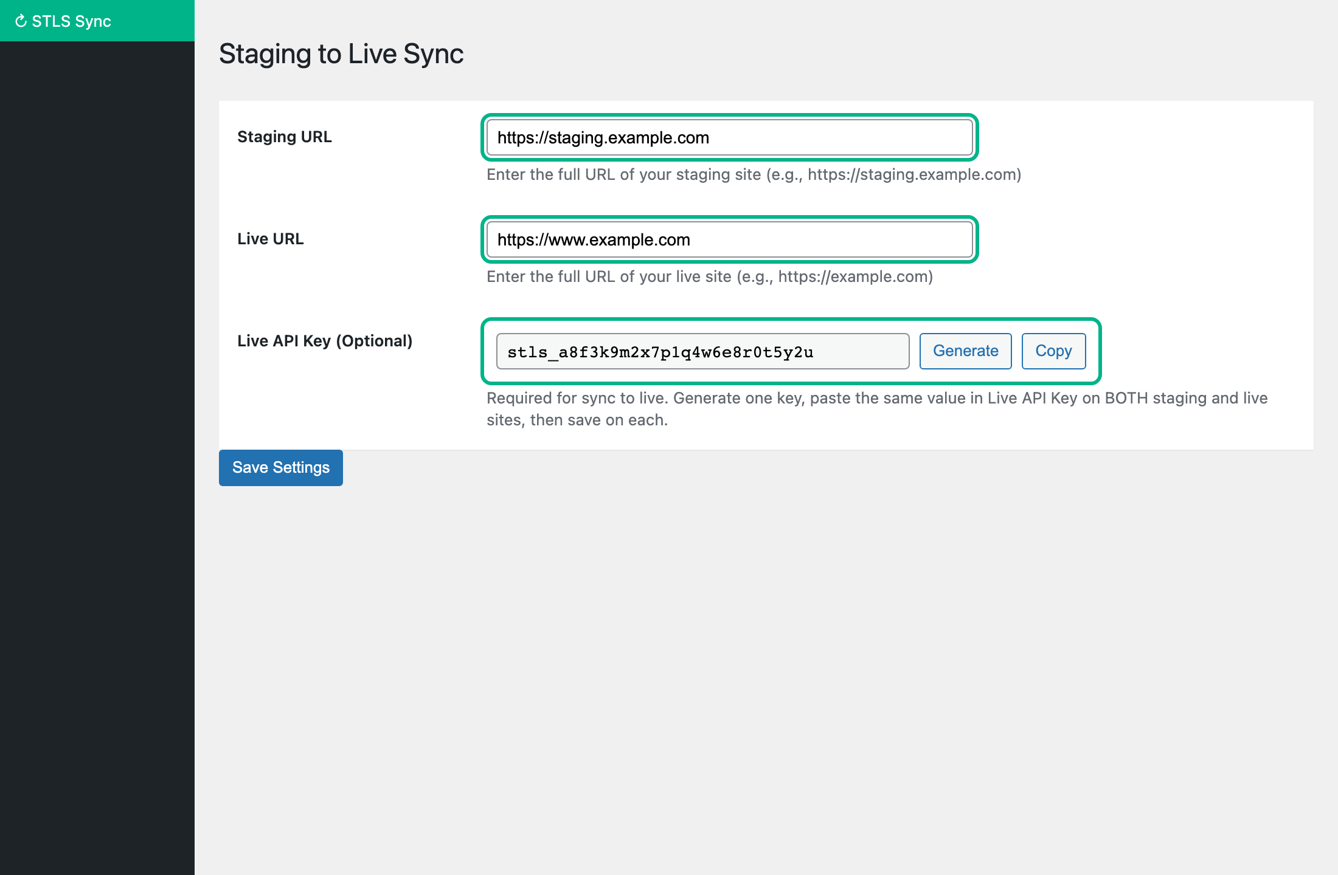Click the staging site URL help text
Viewport: 1338px width, 875px height.
pos(754,174)
